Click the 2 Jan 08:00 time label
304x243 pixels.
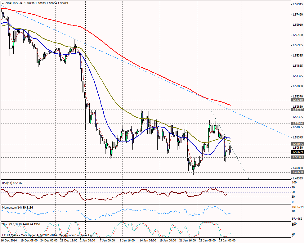coord(87,241)
